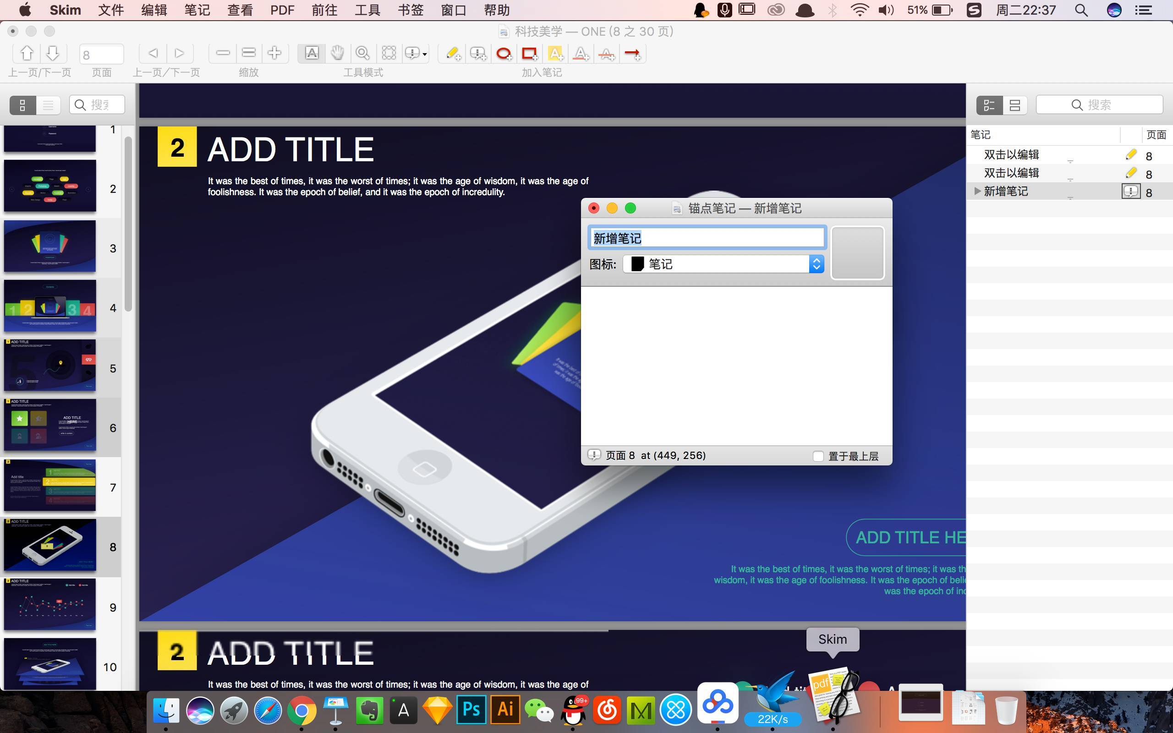
Task: Add a text note with the pencil icon
Action: tap(453, 53)
